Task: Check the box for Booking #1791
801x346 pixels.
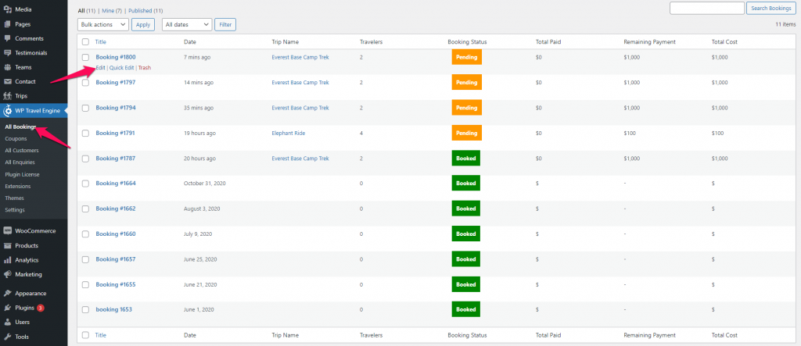Action: [85, 134]
